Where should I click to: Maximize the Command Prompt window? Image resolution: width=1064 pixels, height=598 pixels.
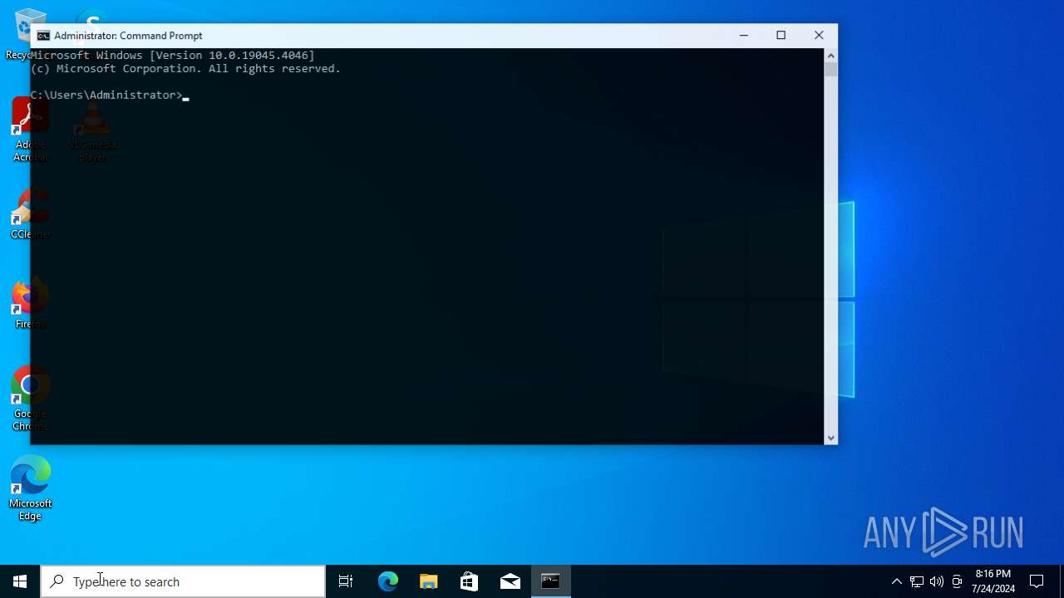pos(781,35)
